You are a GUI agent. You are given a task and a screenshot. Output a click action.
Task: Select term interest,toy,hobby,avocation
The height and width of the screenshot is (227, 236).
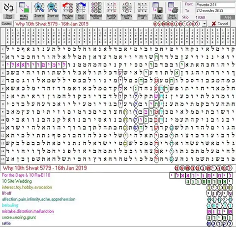pos(27,187)
